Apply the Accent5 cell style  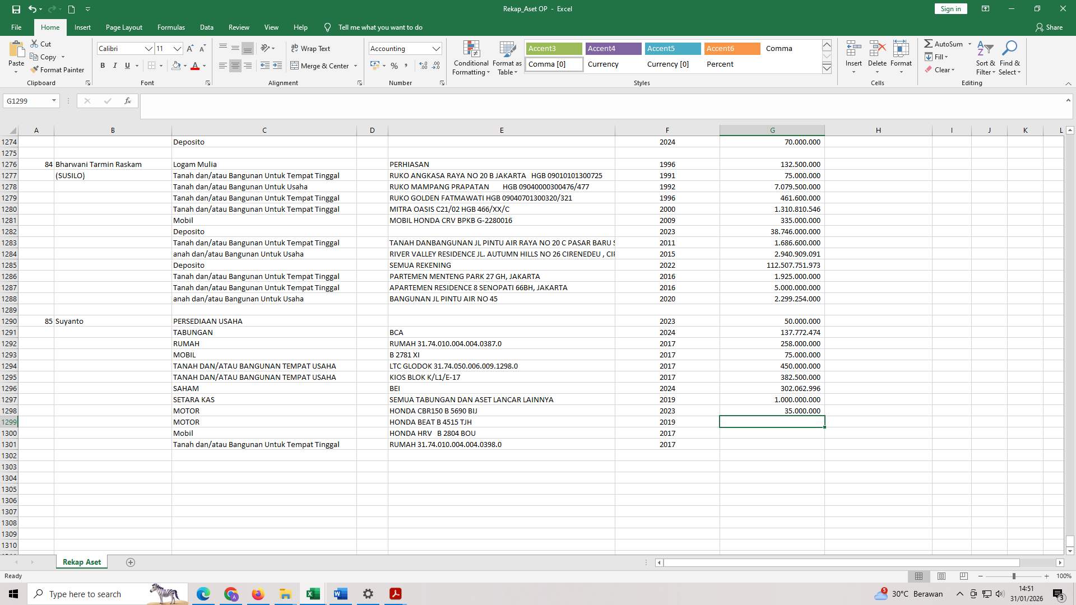pos(672,49)
